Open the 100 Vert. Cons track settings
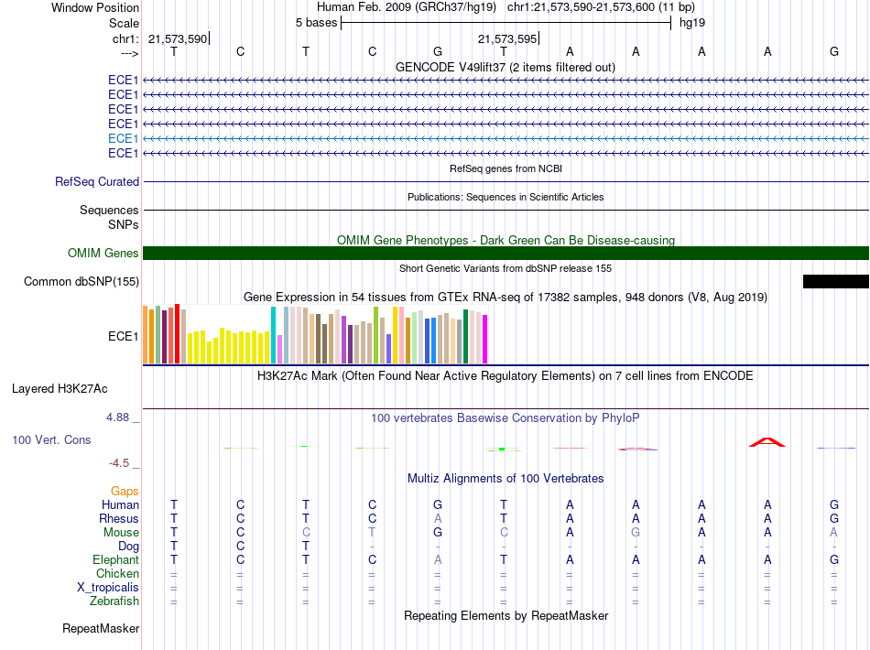The height and width of the screenshot is (650, 870). tap(51, 439)
